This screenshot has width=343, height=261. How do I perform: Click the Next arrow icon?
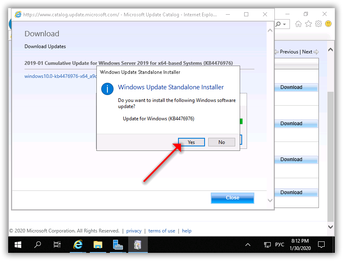[x=316, y=52]
